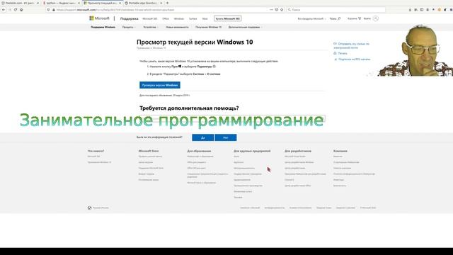Open the Library icon in the browser toolbar
Image resolution: width=453 pixels, height=255 pixels.
[415, 9]
